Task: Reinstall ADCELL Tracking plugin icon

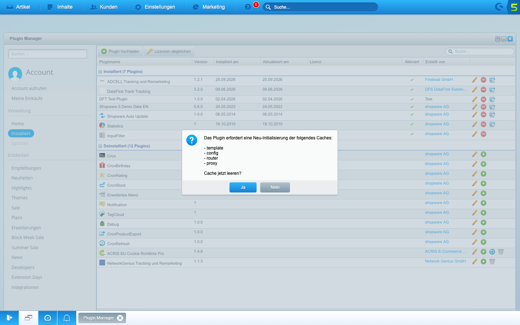Action: 492,80
